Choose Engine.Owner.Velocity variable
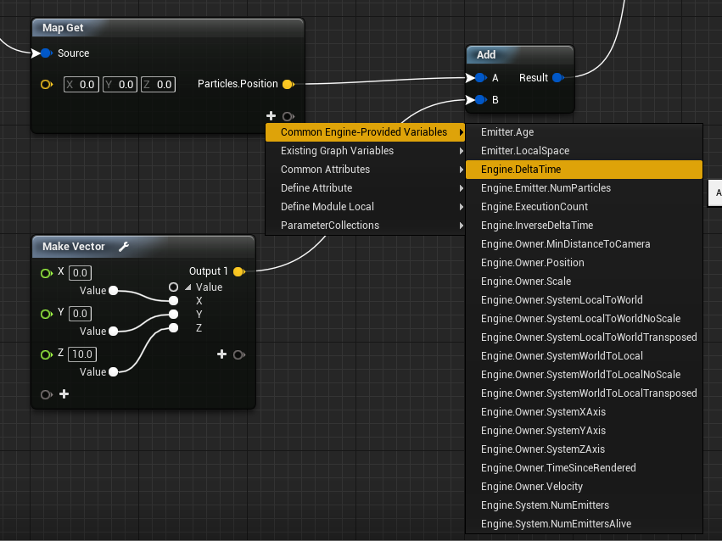This screenshot has height=541, width=722. [x=585, y=486]
